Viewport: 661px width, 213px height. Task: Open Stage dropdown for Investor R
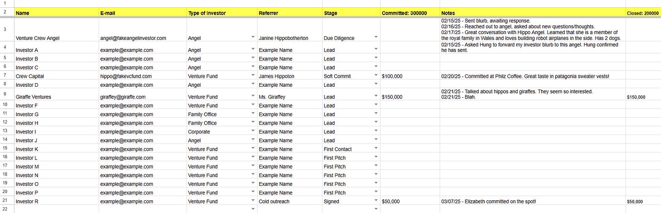(376, 201)
